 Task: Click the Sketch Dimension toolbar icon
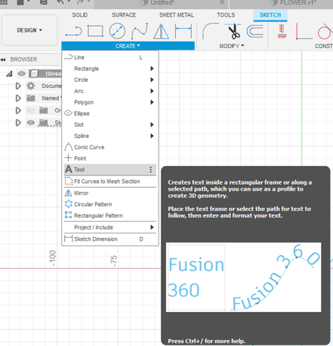pos(183,31)
